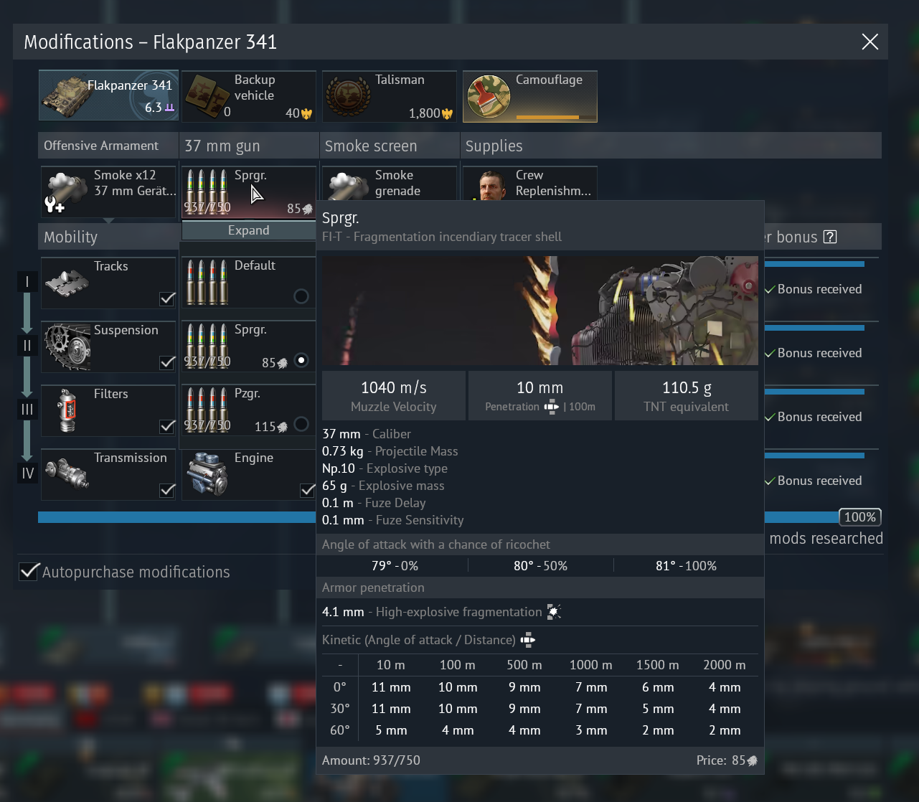Select the Sprgr. ammo belt radio button
This screenshot has width=919, height=802.
pos(301,360)
